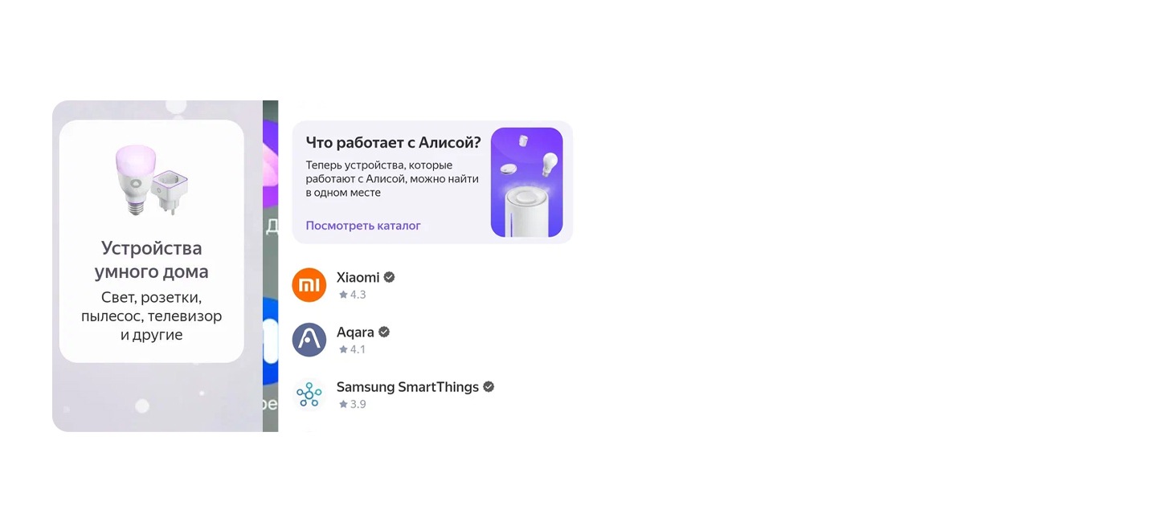The height and width of the screenshot is (530, 1157).
Task: Open the Samsung SmartThings logo icon
Action: tap(309, 394)
